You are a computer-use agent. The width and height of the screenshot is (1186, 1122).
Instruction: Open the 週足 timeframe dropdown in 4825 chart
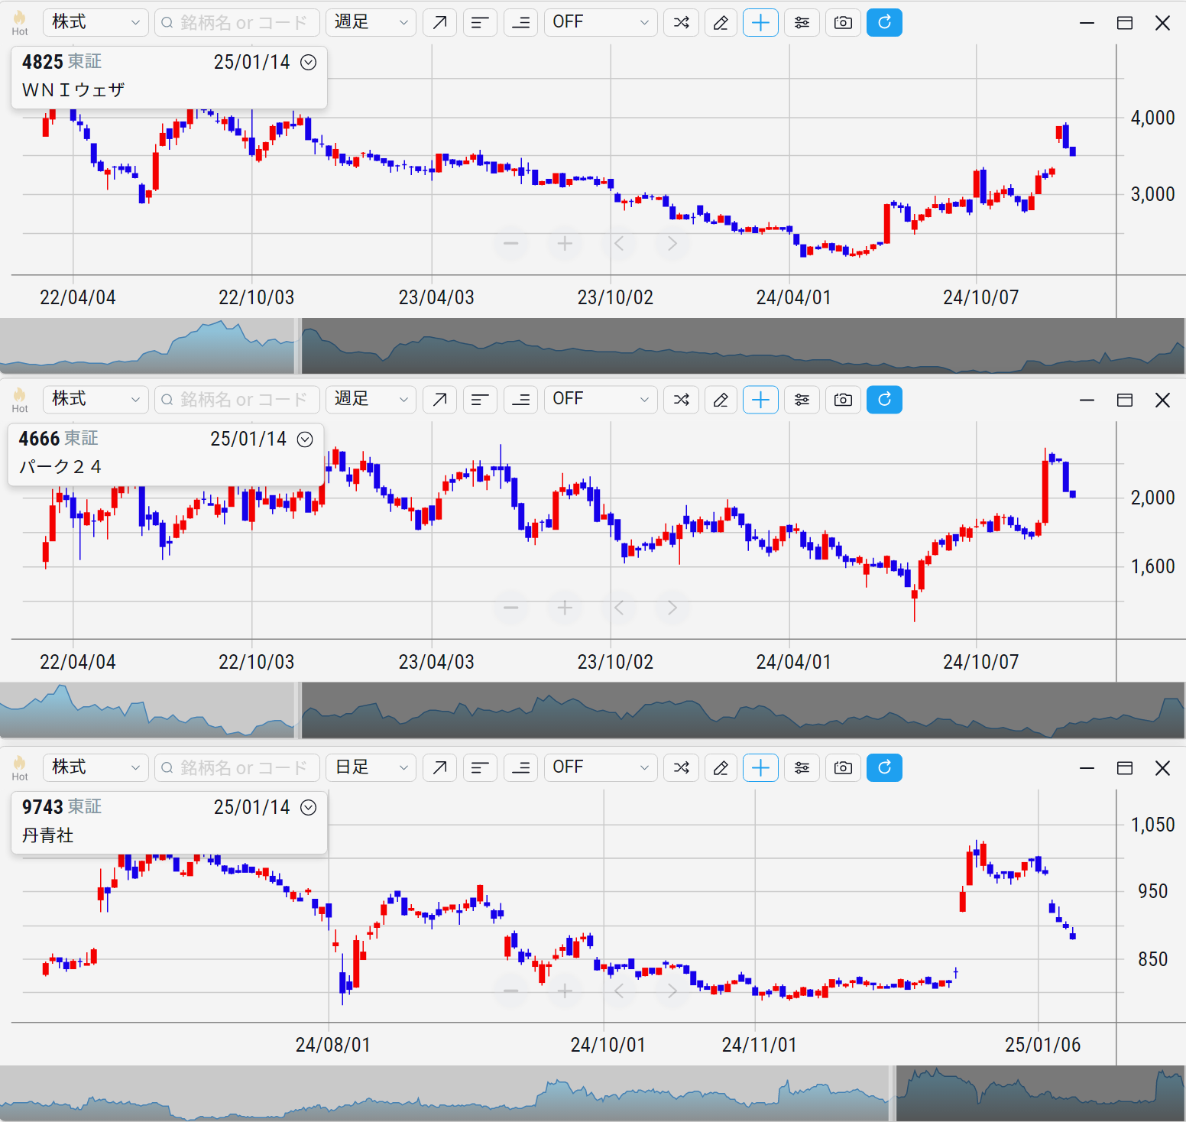point(371,23)
